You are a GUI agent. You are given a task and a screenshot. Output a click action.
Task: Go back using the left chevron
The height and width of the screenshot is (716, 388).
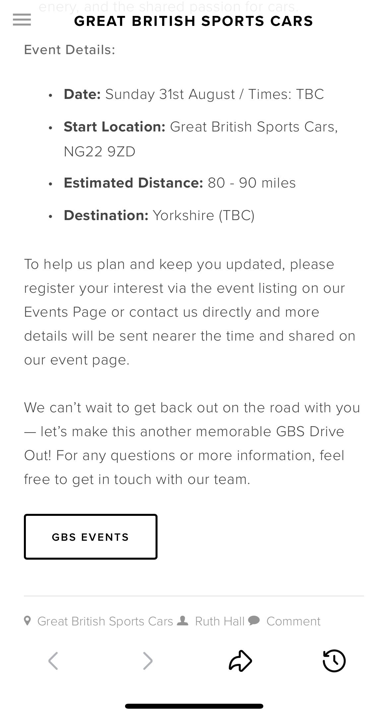tap(53, 661)
